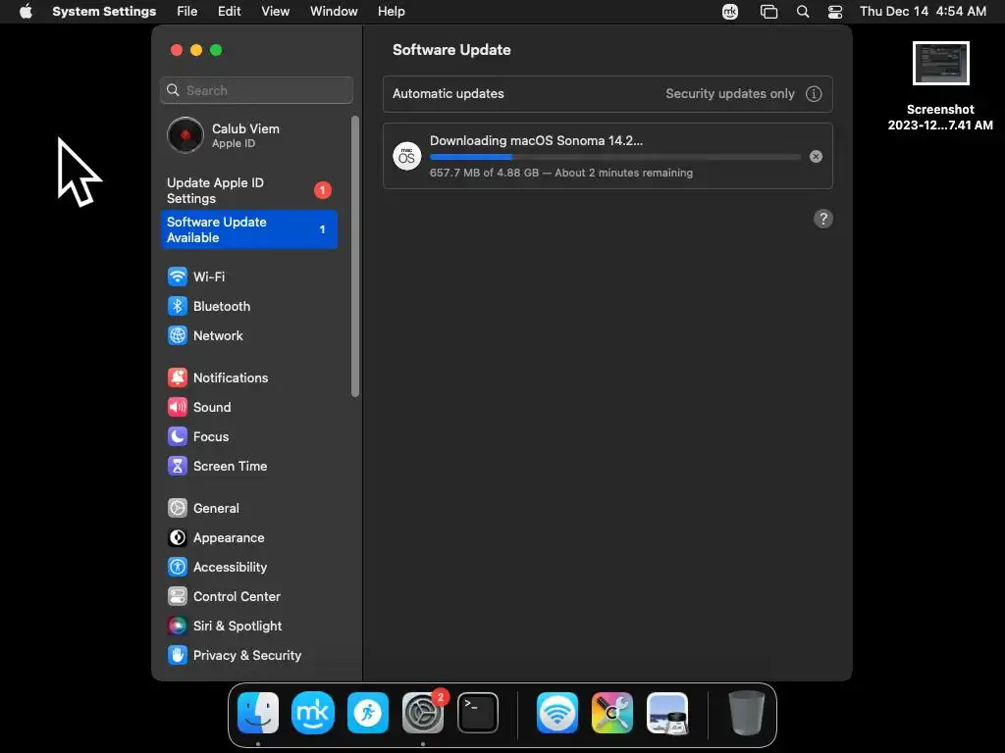Screen dimensions: 1005x753
Task: Open Terminal from the Dock
Action: click(x=478, y=713)
